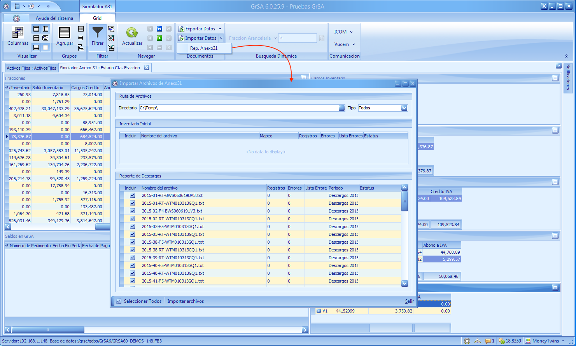576x346 pixels.
Task: Click the clear filter icon with red mark
Action: point(111,38)
